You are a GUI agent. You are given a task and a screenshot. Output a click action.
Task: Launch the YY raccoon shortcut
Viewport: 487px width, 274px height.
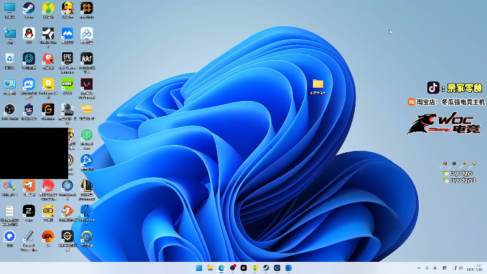[48, 211]
